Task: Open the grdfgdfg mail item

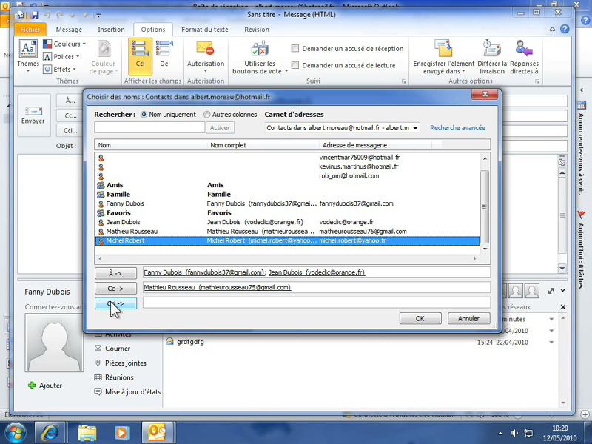Action: (190, 342)
